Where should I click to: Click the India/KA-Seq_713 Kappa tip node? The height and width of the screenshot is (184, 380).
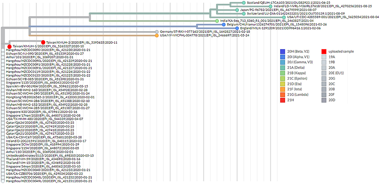pos(217,21)
